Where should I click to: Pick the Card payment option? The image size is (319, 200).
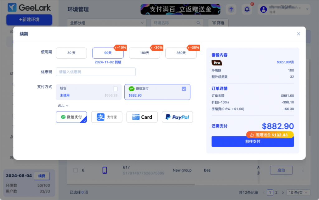[142, 117]
